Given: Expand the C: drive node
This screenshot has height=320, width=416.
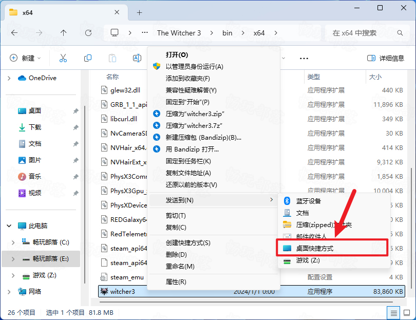Looking at the screenshot, I should click(13, 242).
